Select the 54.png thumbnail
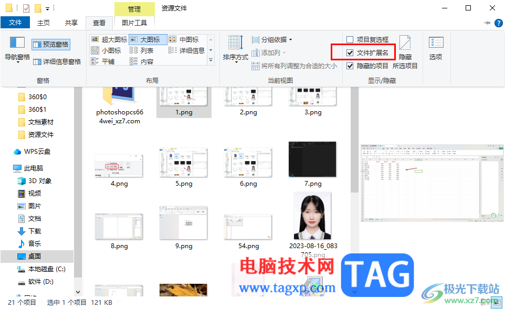The image size is (505, 309). tap(248, 227)
